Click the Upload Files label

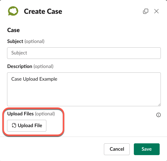[21, 114]
